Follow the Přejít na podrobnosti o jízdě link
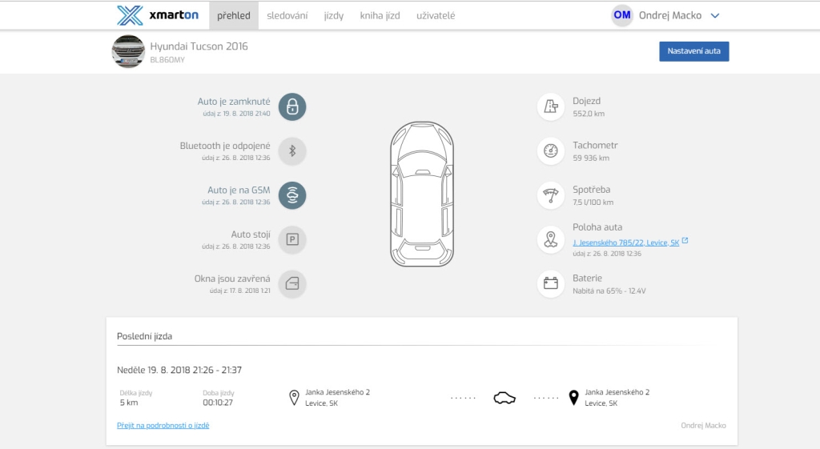820x449 pixels. 163,425
